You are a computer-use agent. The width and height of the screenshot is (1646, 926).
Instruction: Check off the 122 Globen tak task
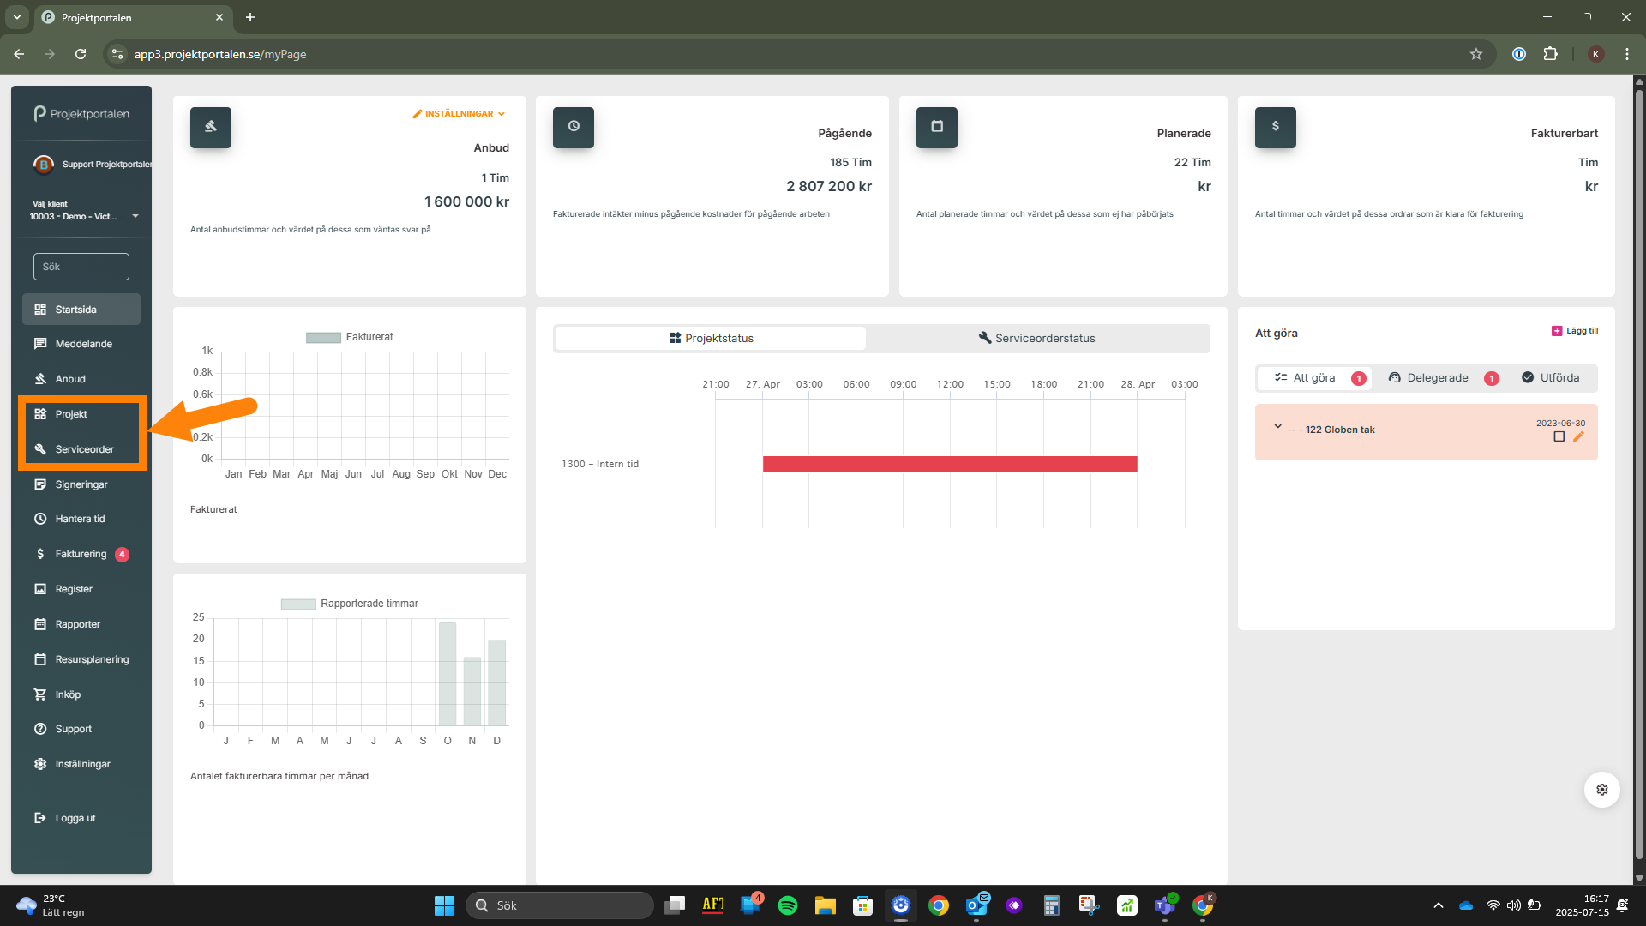[x=1559, y=436]
